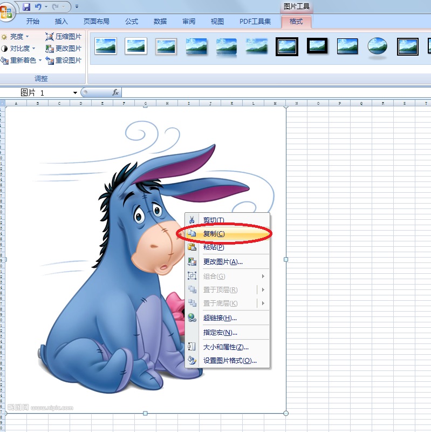Click the Name Box showing 图片 1
The height and width of the screenshot is (432, 431).
click(x=37, y=93)
